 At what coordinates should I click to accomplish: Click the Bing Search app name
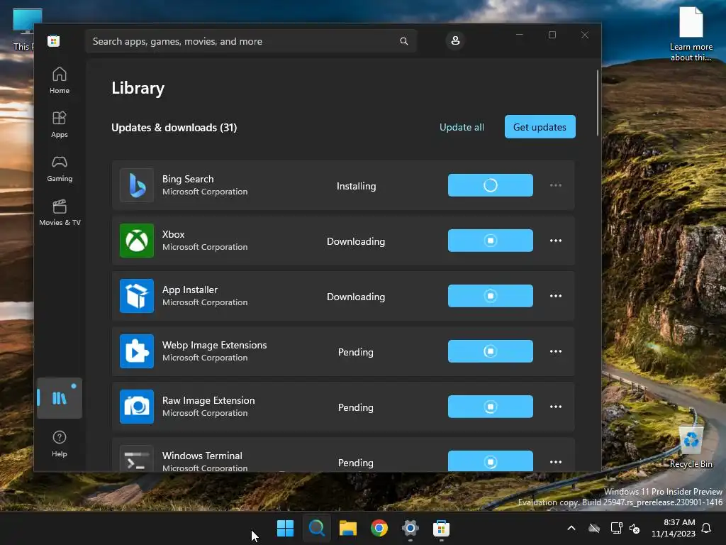pos(188,179)
